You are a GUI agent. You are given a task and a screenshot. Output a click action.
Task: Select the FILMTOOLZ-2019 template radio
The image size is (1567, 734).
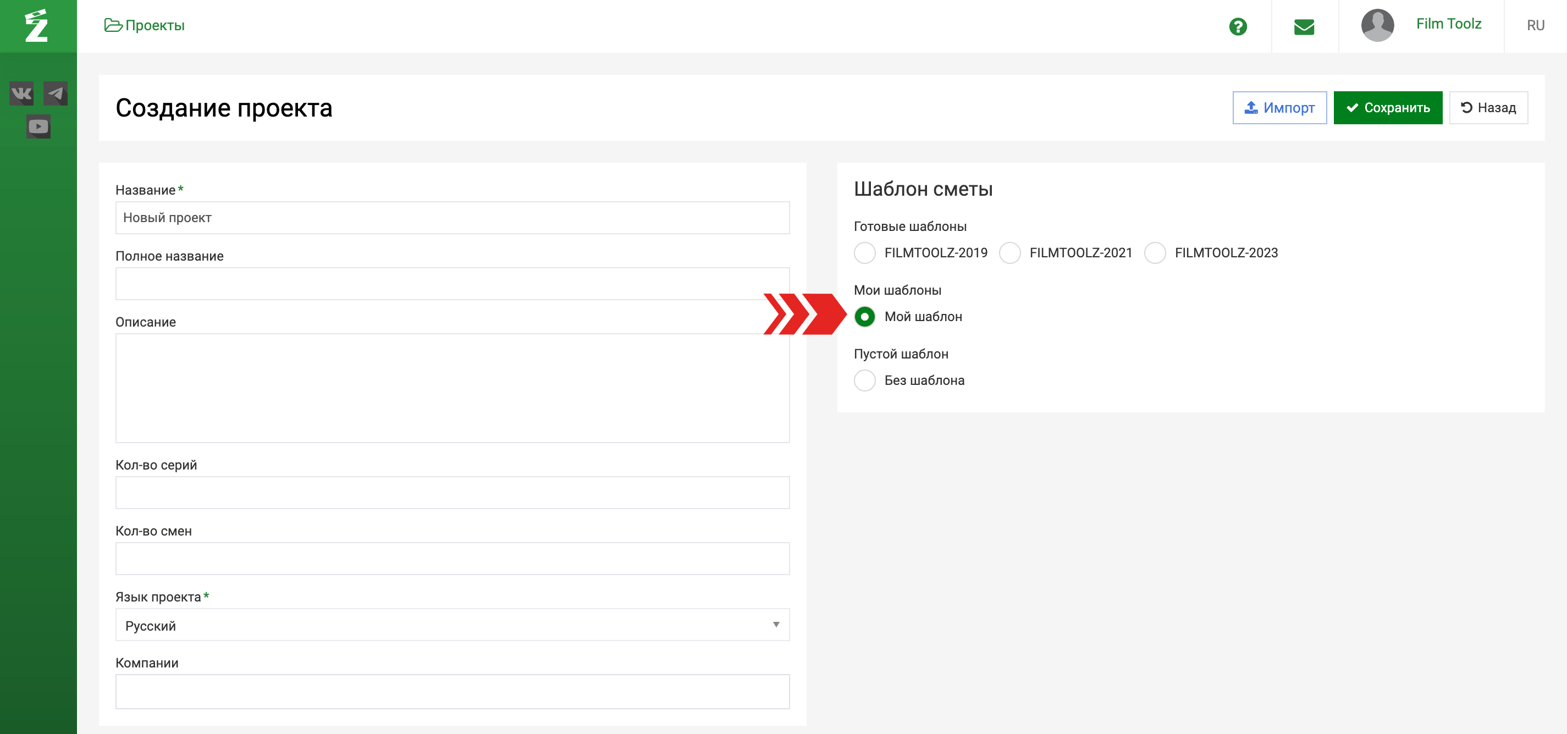coord(864,252)
